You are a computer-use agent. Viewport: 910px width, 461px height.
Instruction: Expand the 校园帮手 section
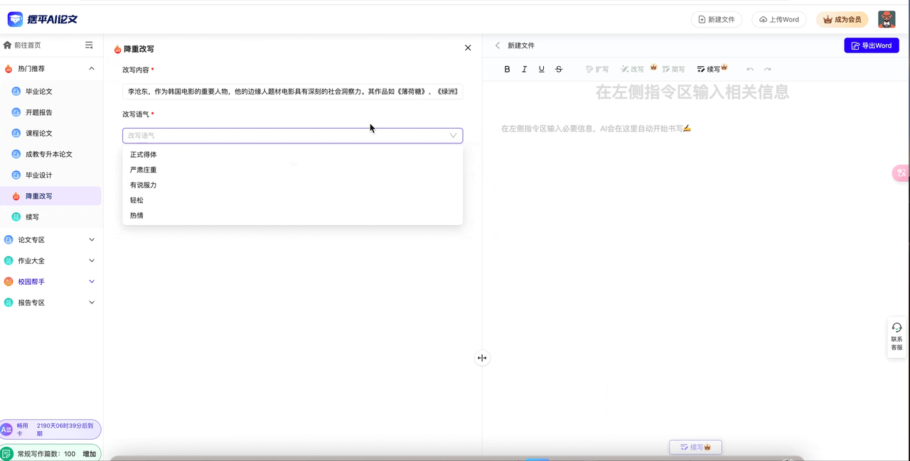[92, 281]
